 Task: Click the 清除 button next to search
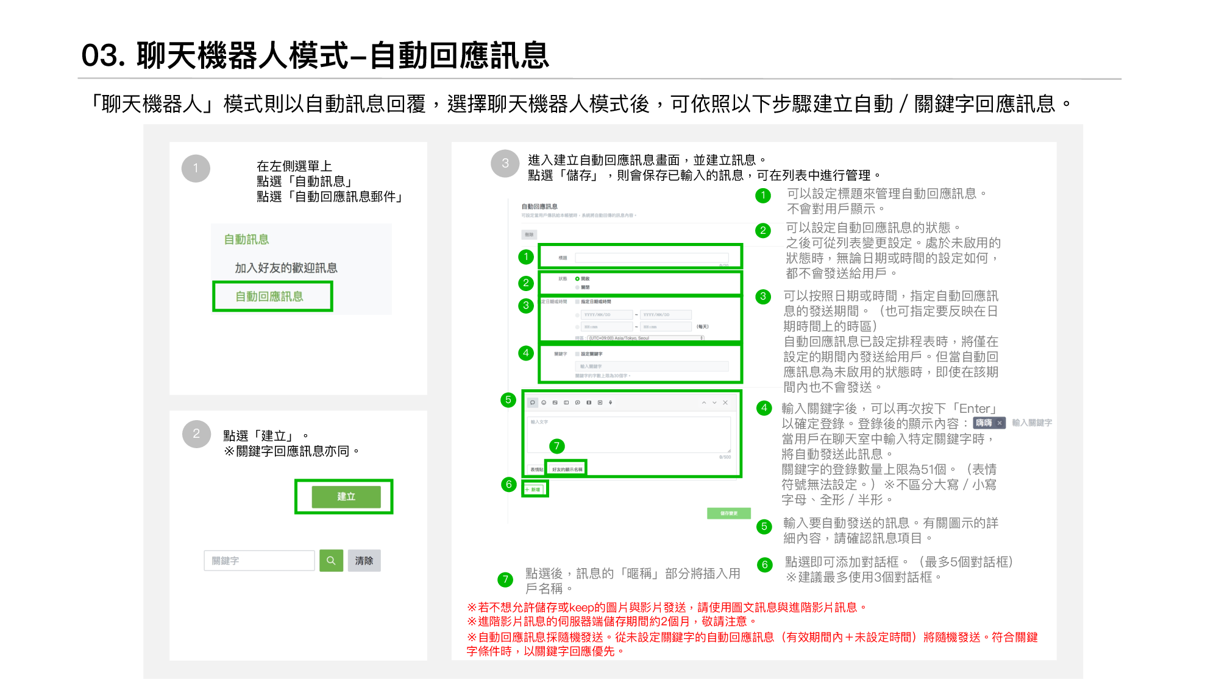364,560
